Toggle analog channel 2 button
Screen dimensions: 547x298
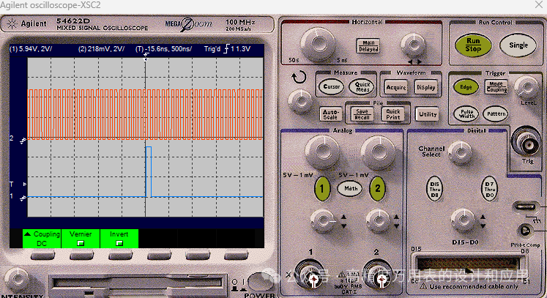pyautogui.click(x=377, y=188)
